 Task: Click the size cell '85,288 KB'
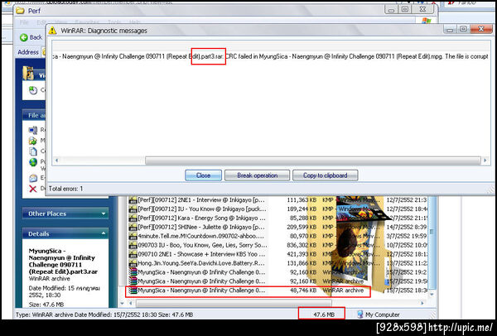[303, 218]
